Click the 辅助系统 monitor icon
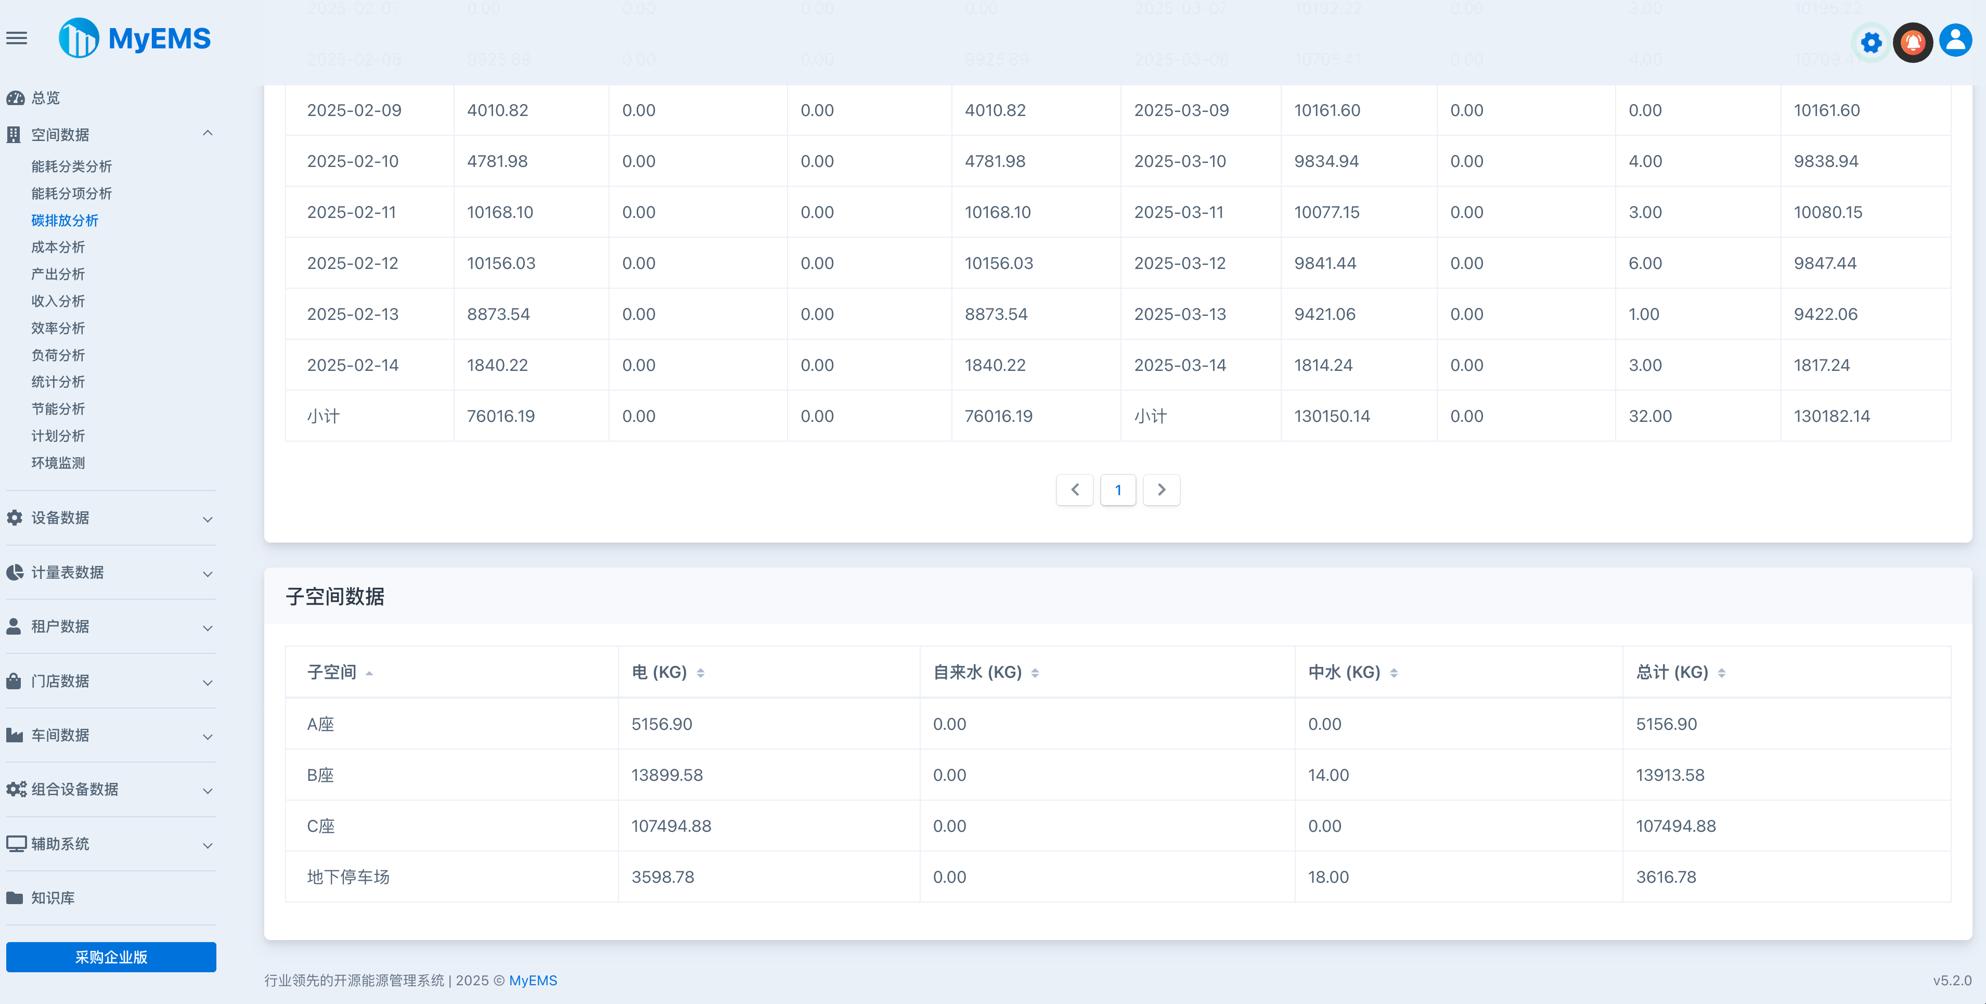 (x=16, y=844)
